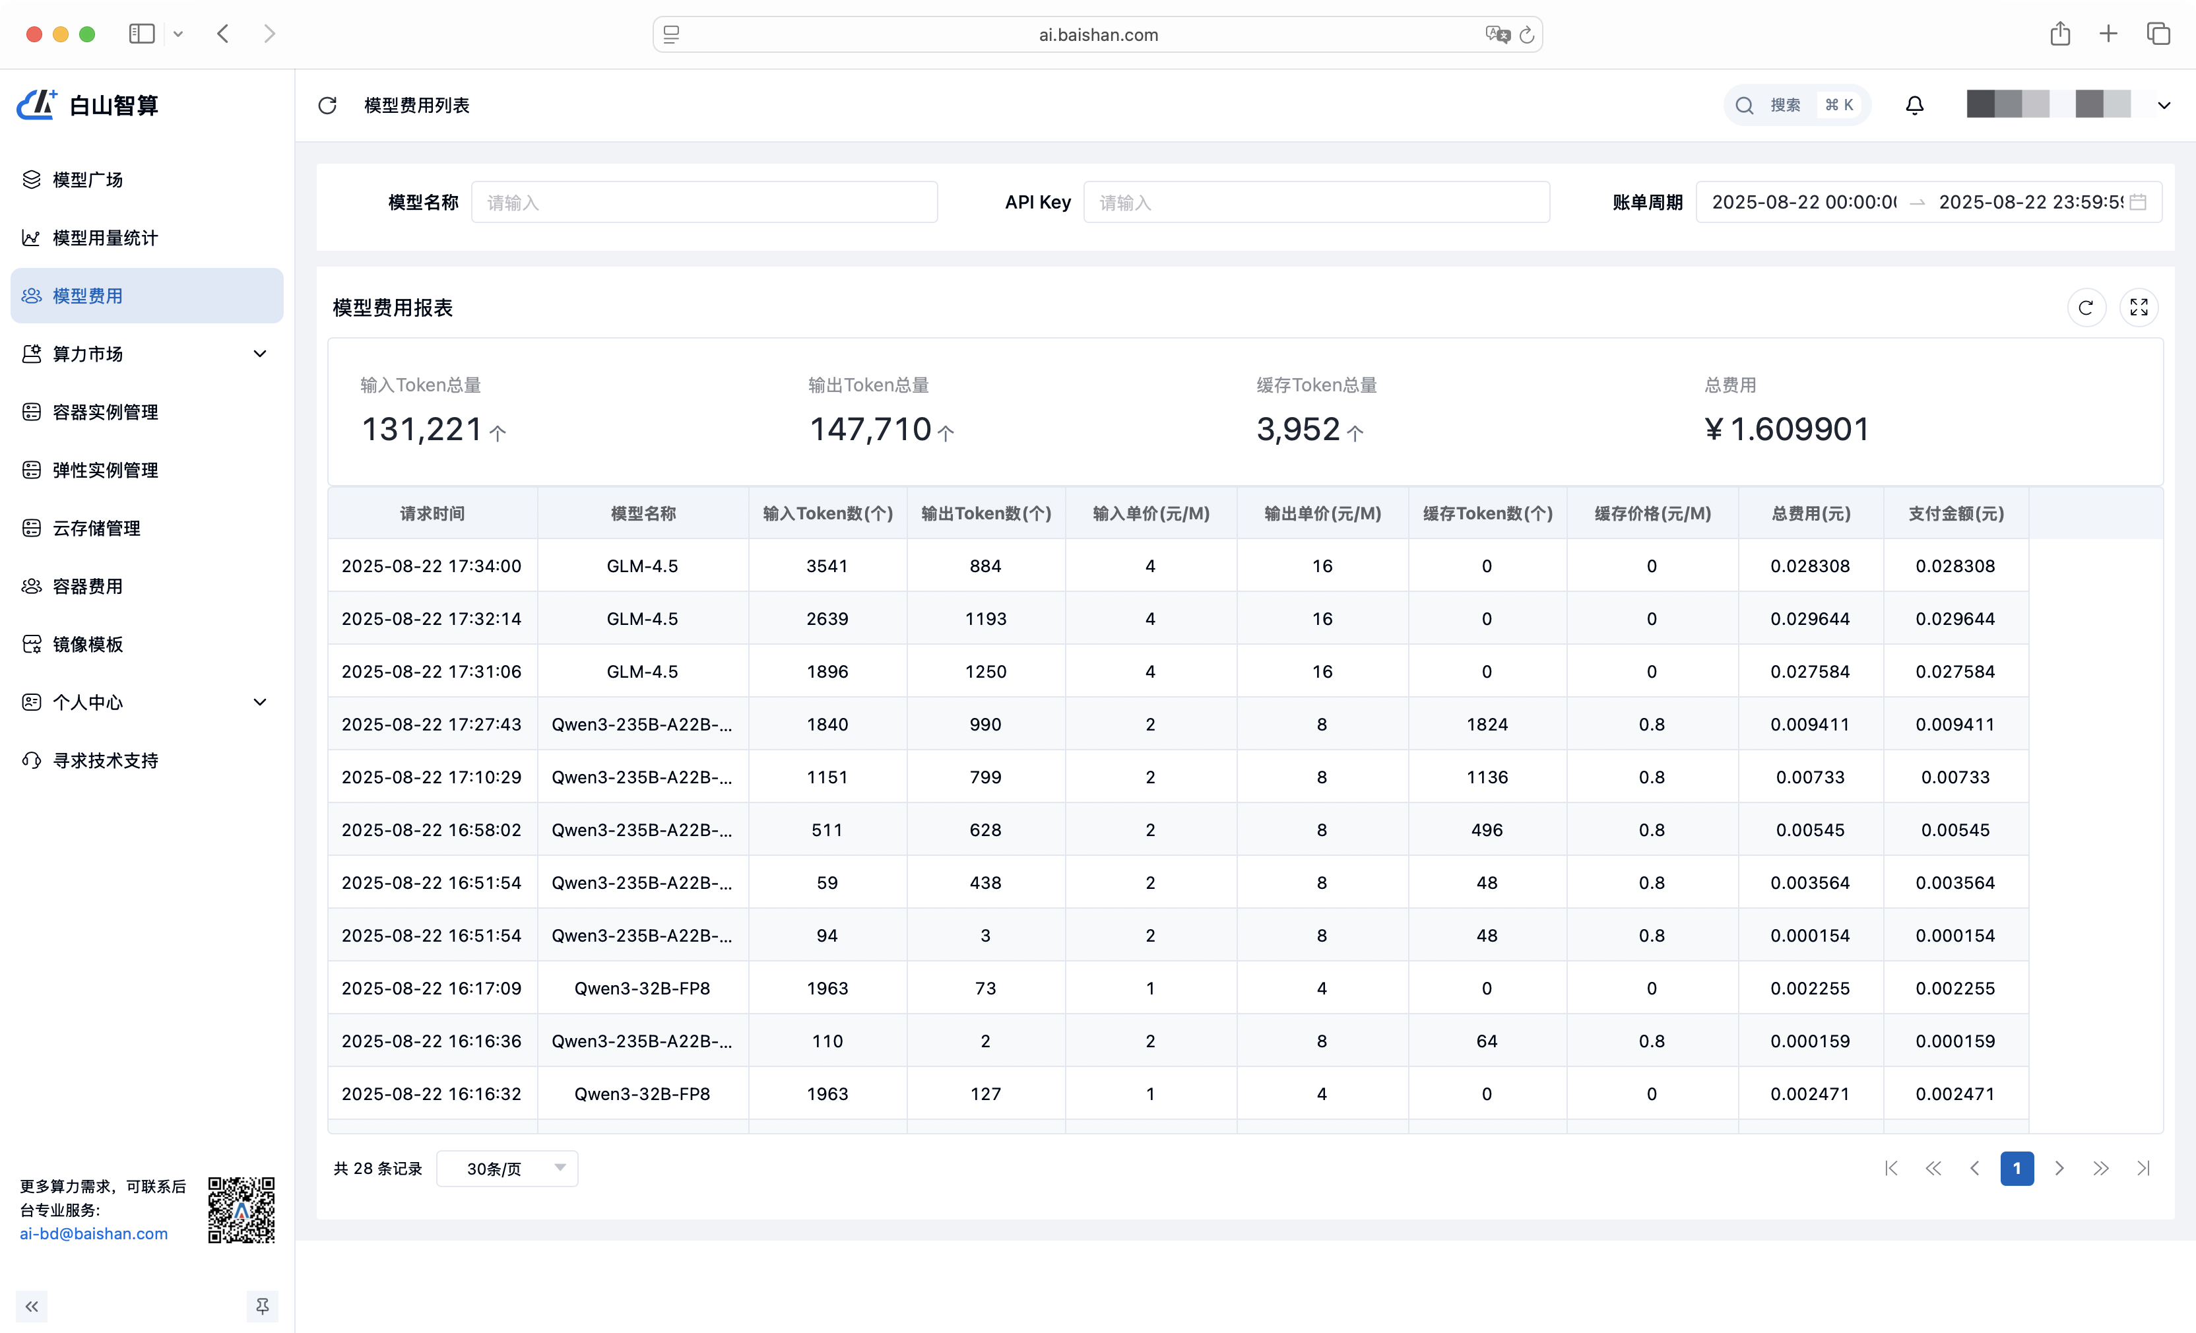2196x1333 pixels.
Task: Click page 1 pagination button
Action: [x=2017, y=1168]
